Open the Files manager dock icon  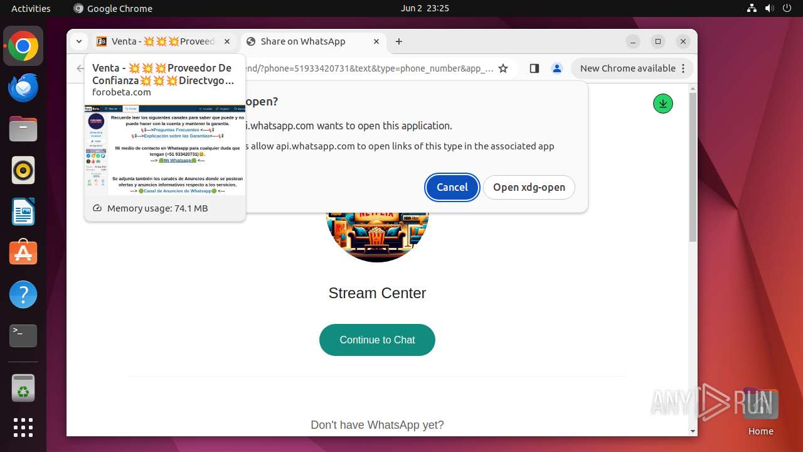point(23,129)
